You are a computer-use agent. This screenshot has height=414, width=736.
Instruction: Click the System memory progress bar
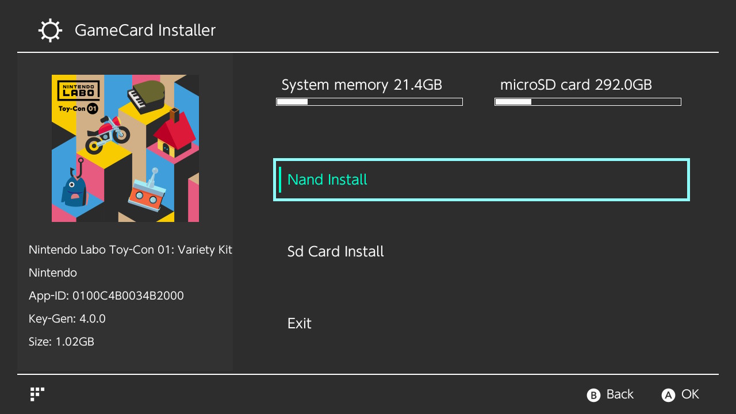point(369,101)
